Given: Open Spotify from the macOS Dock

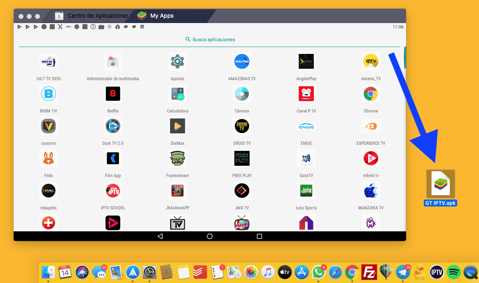Looking at the screenshot, I should [x=453, y=272].
